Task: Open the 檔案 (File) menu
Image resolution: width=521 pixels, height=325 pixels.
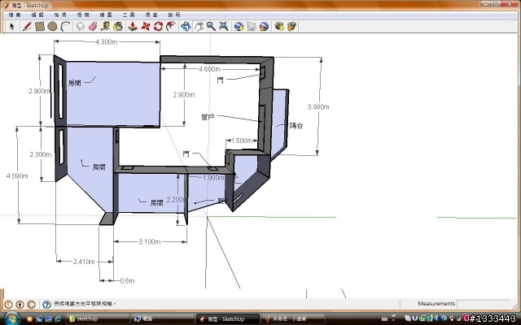Action: [x=15, y=15]
